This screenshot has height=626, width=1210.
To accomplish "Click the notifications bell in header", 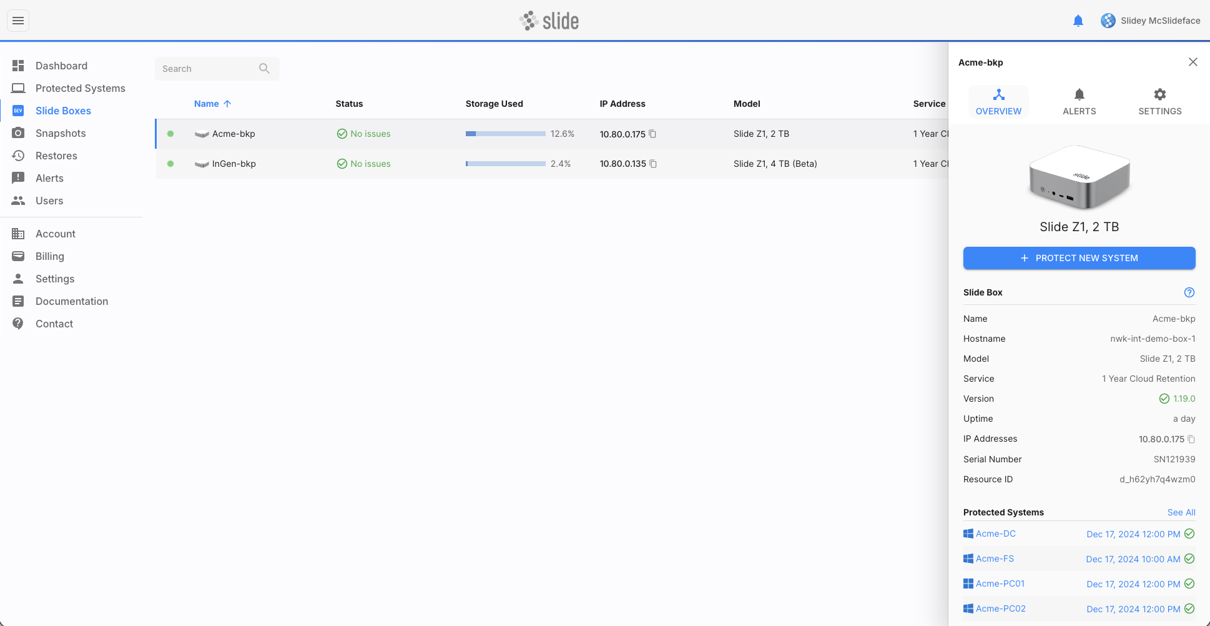I will (x=1078, y=21).
